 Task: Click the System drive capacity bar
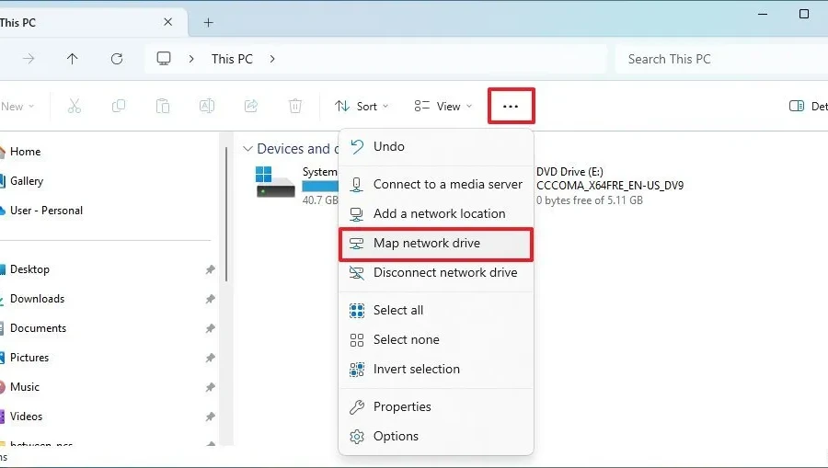320,187
